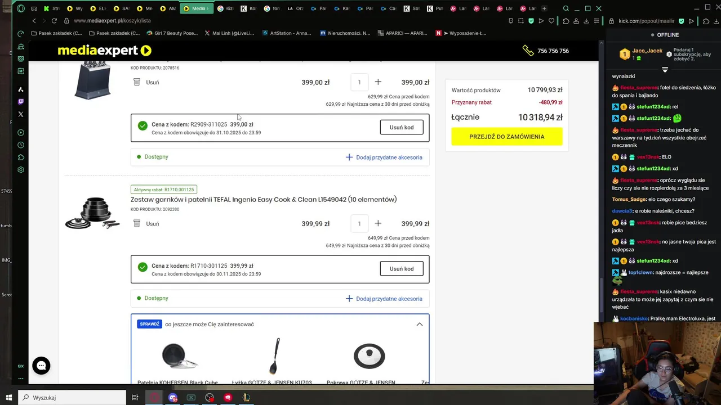Switch to the 'Sol' browser tab
The image size is (721, 405).
411,8
